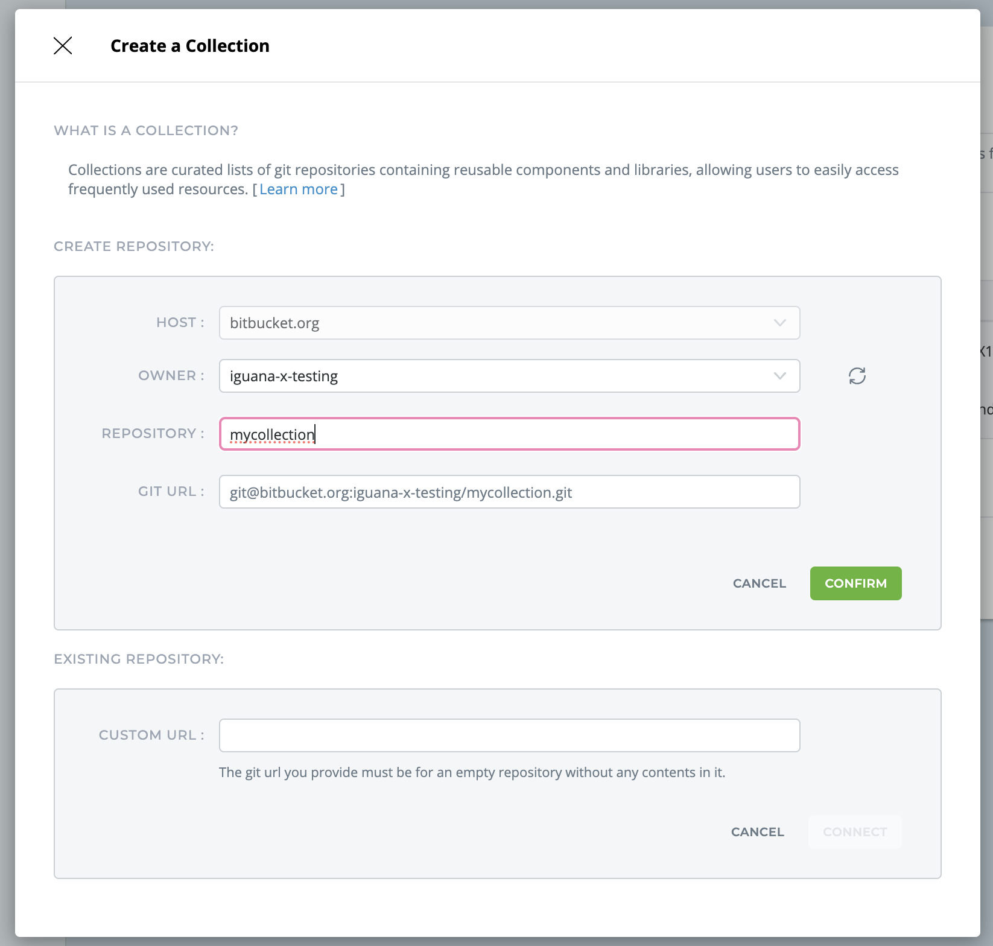Click the Connect button
This screenshot has width=993, height=946.
pyautogui.click(x=854, y=832)
